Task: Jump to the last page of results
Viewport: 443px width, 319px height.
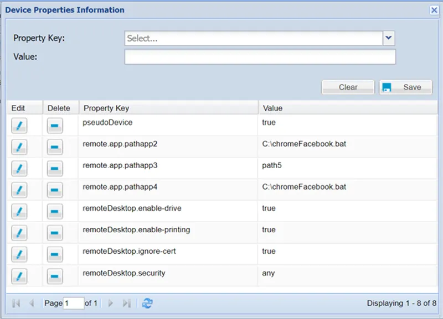Action: 126,303
